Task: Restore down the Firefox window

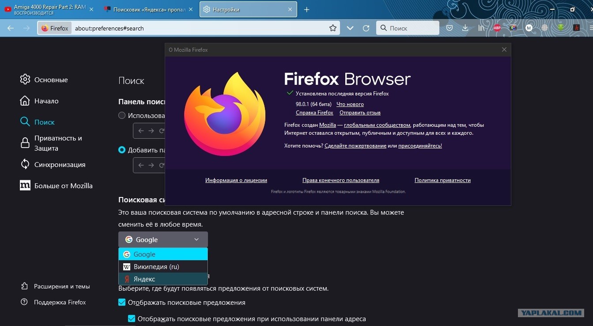Action: click(x=572, y=9)
